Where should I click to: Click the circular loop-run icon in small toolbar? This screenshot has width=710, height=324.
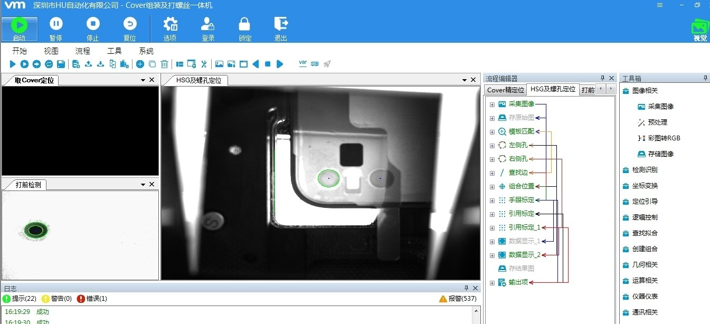pyautogui.click(x=49, y=64)
